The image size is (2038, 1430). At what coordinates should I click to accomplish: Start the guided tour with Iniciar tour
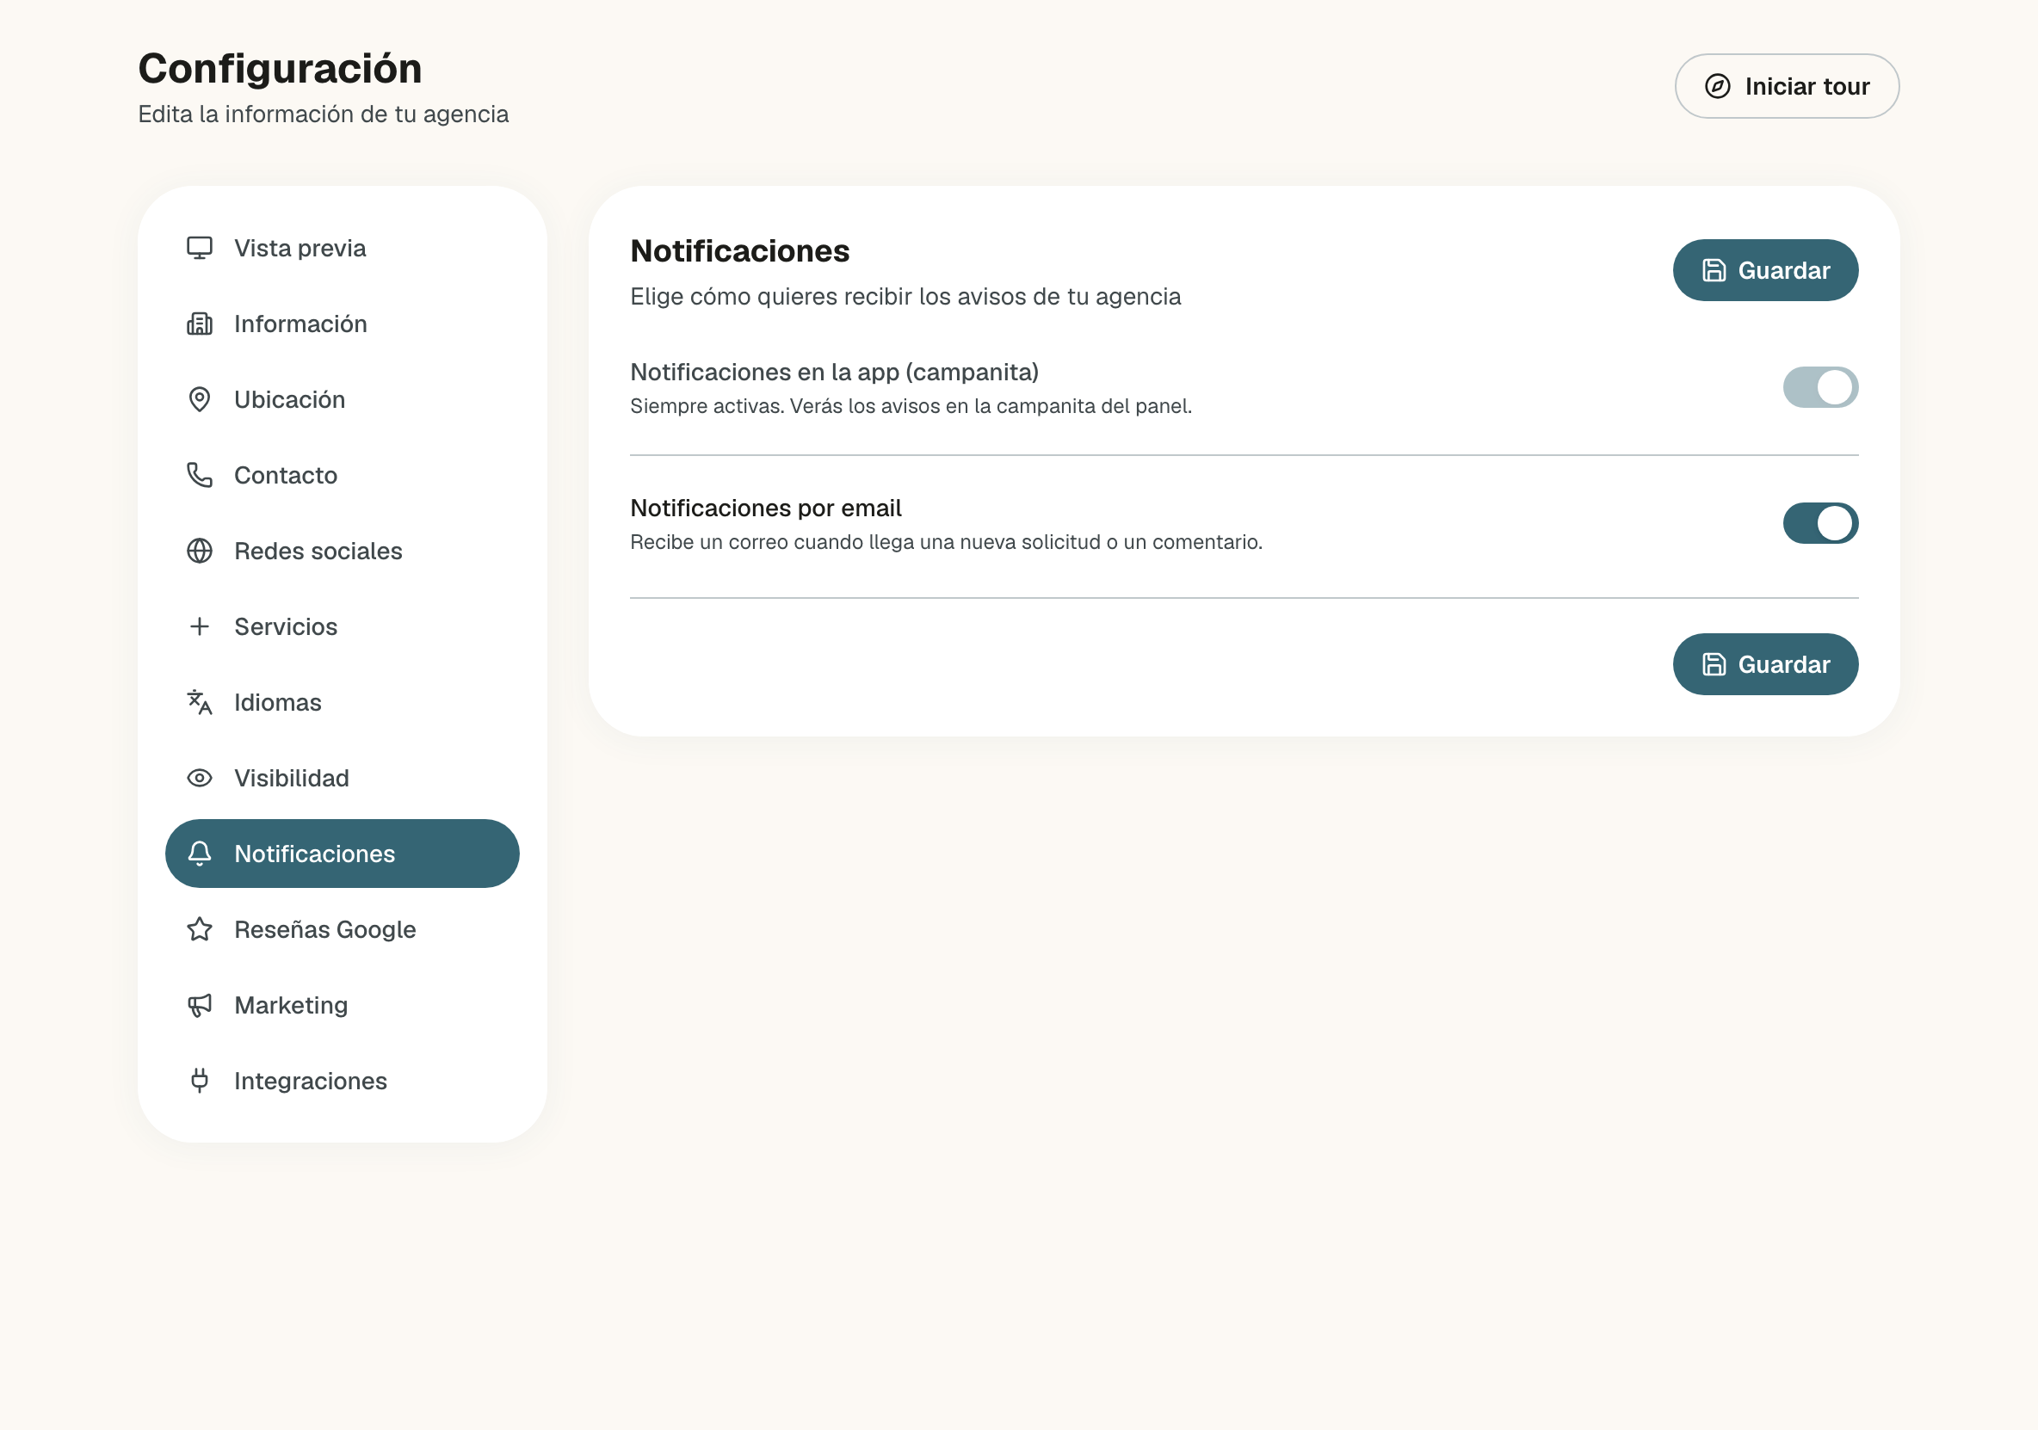pyautogui.click(x=1786, y=86)
